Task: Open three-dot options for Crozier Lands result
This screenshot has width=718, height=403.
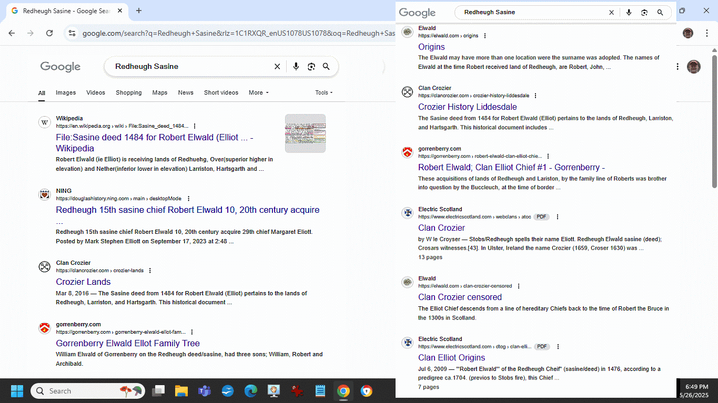Action: 150,271
